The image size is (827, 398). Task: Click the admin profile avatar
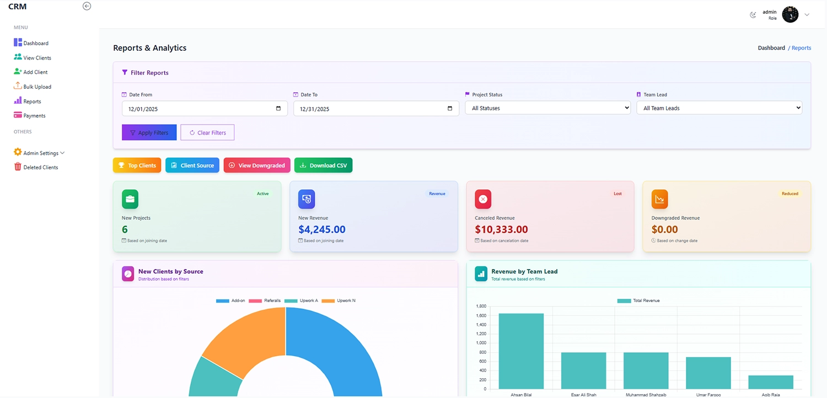(x=790, y=14)
